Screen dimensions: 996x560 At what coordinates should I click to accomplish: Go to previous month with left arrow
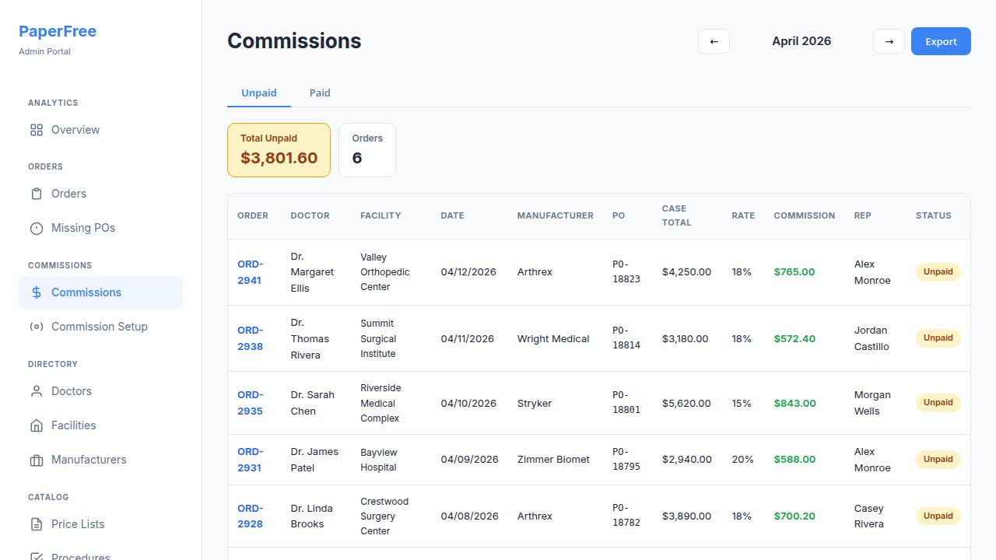pyautogui.click(x=714, y=41)
